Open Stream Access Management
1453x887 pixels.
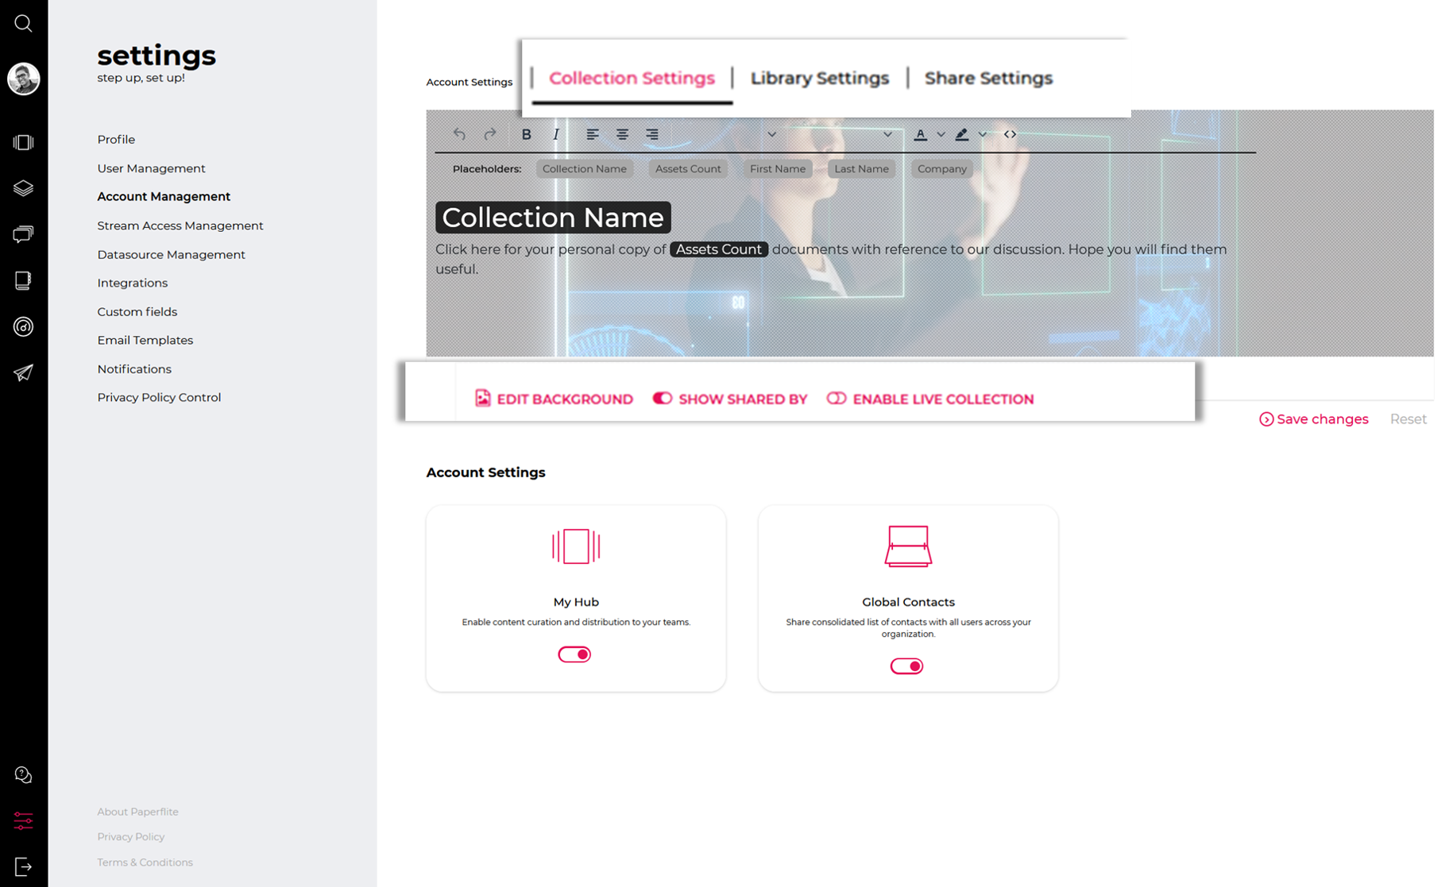pyautogui.click(x=180, y=226)
